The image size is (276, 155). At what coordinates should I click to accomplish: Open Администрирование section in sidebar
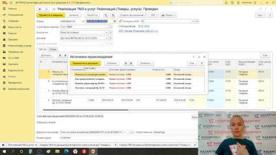[x=19, y=89]
